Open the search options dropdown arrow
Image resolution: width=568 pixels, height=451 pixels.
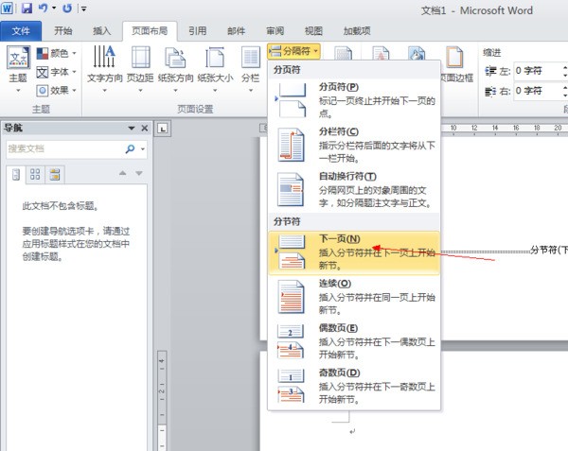point(142,149)
